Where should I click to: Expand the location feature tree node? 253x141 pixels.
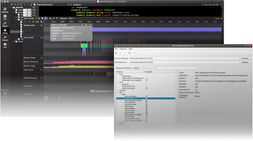pyautogui.click(x=118, y=90)
